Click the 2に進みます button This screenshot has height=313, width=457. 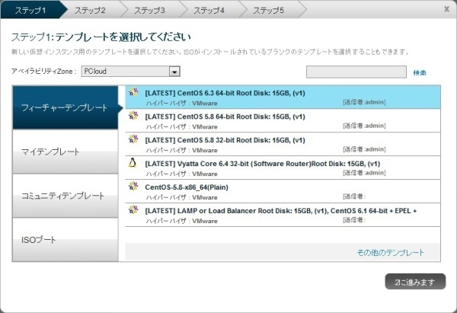415,282
